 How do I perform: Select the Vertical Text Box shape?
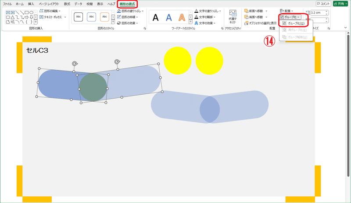13,13
